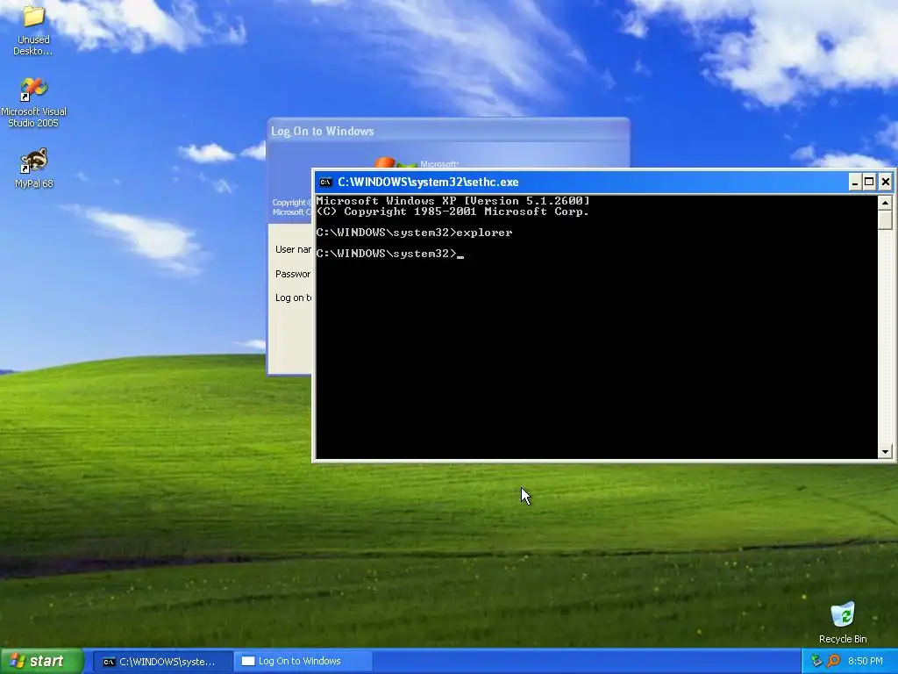
Task: Click the Log on to label in logon dialog
Action: point(293,298)
